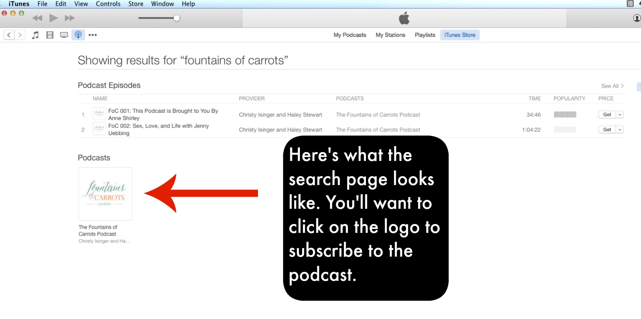Click provider name in FoC 001 row
Screen dimensions: 641x319
tap(280, 114)
